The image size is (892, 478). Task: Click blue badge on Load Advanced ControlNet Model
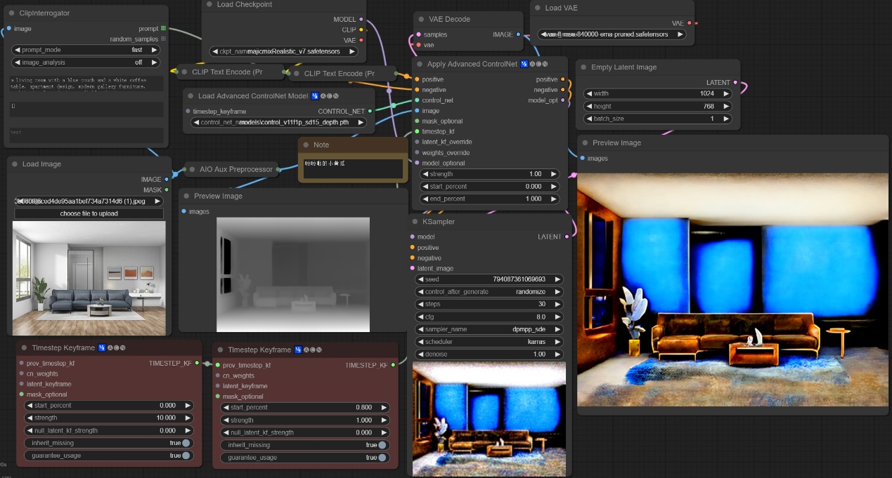[x=315, y=96]
